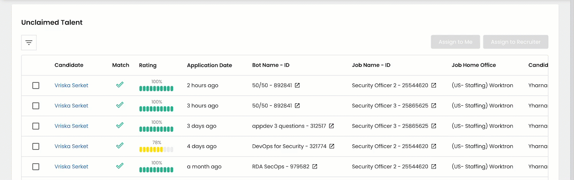This screenshot has width=574, height=180.
Task: Open job link icon for 3 days ago row
Action: click(434, 126)
